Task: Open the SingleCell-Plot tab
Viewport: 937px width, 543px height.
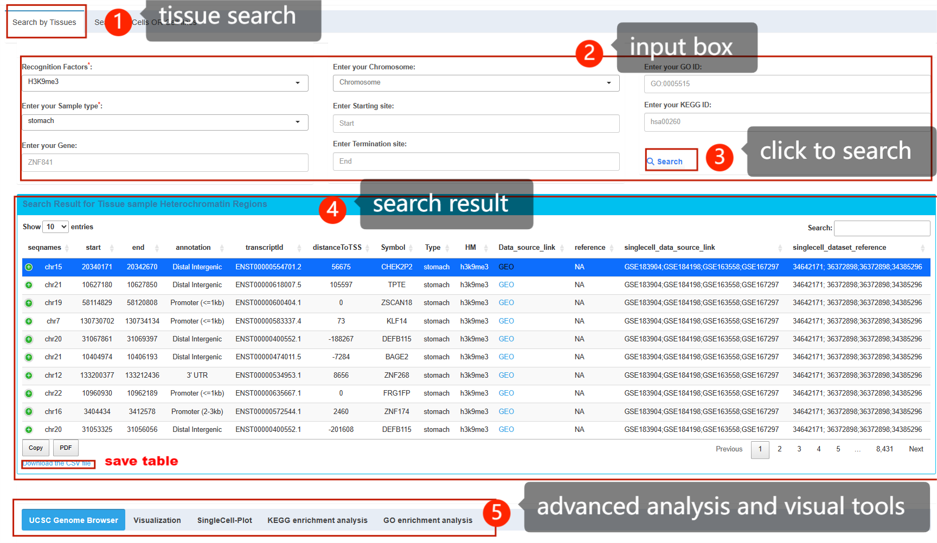Action: (224, 520)
